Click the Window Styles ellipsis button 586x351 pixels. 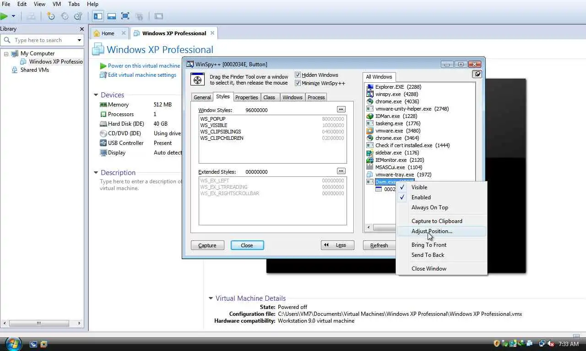(x=341, y=109)
